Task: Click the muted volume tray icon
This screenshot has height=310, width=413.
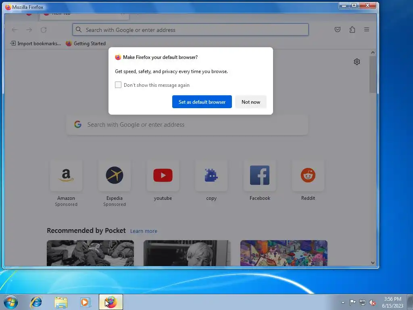Action: [x=372, y=302]
